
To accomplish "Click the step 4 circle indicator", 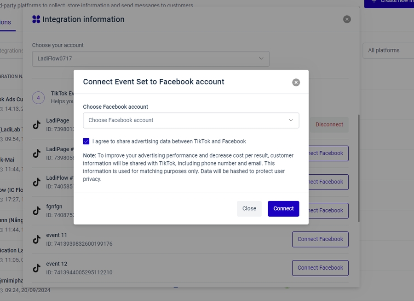I will [x=38, y=98].
